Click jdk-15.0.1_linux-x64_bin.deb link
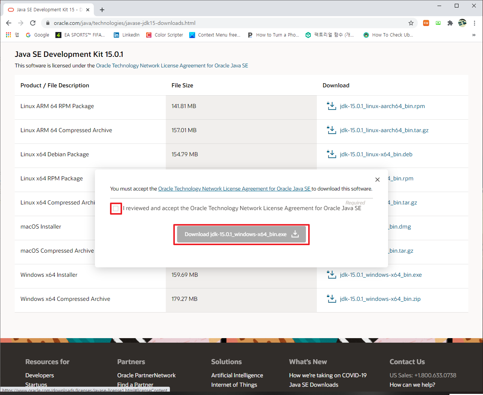483x395 pixels. pyautogui.click(x=376, y=154)
